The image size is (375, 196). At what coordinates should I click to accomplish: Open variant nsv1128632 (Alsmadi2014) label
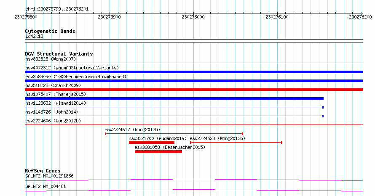tap(56, 103)
